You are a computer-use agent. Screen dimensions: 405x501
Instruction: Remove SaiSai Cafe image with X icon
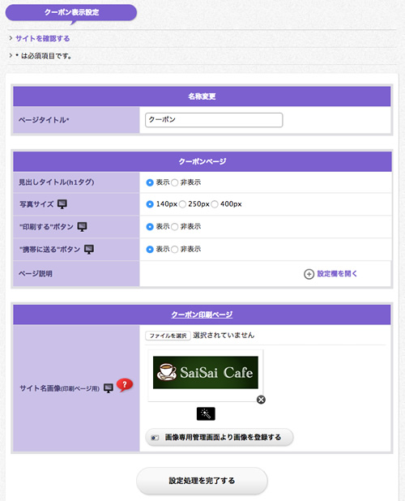tap(261, 400)
